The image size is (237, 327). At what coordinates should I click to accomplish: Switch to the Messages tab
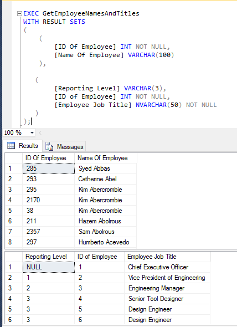pos(64,147)
